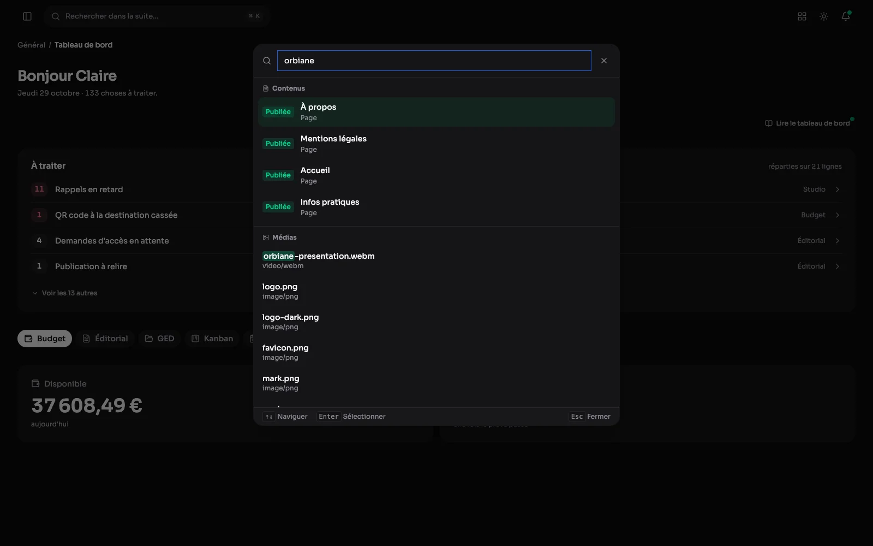Switch to the Budget tab
The height and width of the screenshot is (546, 873).
(x=45, y=339)
